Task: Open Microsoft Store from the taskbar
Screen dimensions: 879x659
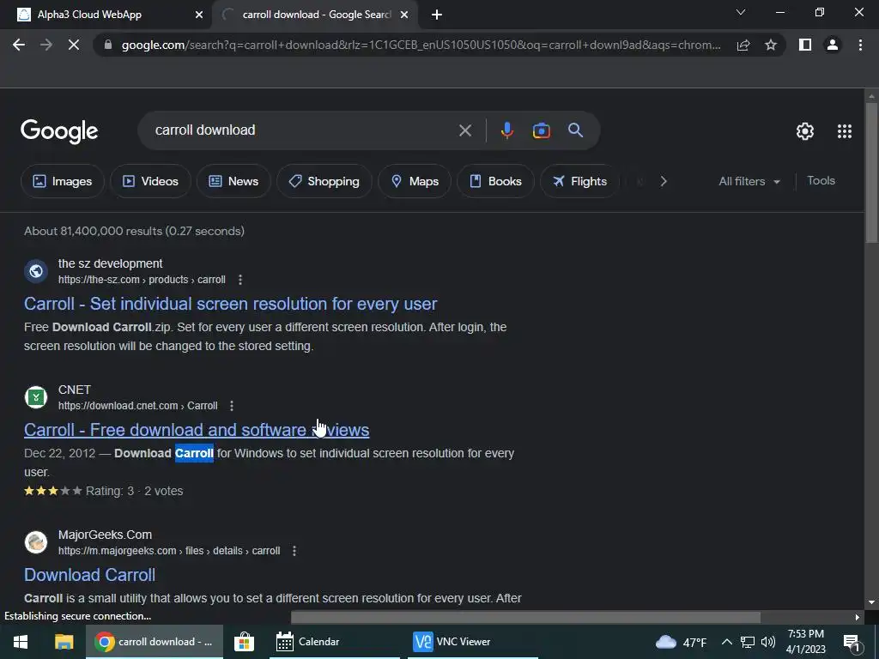Action: pos(244,642)
